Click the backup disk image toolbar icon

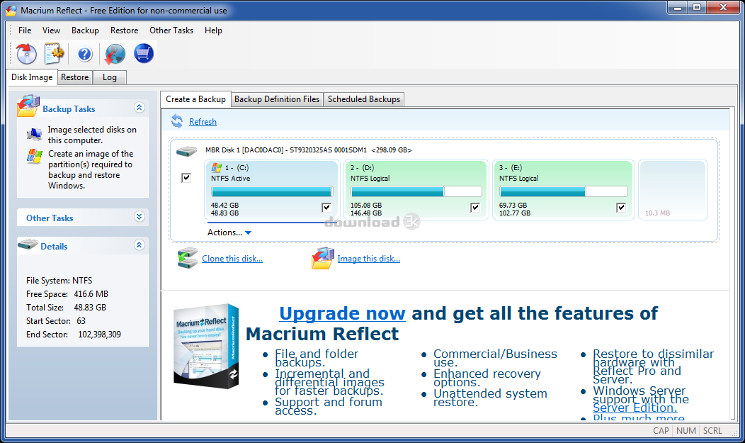[26, 53]
